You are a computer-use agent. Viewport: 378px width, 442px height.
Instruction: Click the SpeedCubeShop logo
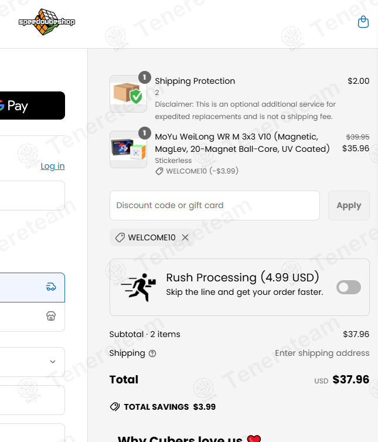point(47,22)
